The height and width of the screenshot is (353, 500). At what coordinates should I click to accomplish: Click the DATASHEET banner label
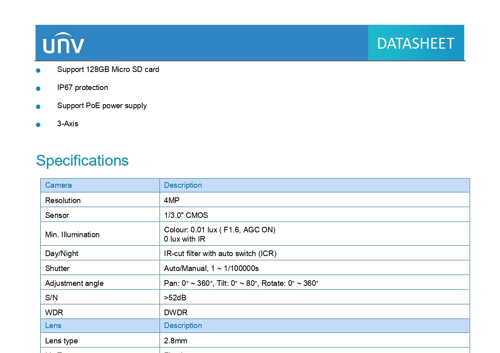tap(415, 43)
